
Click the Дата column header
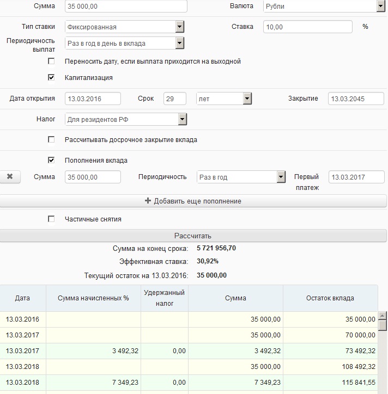[x=23, y=298]
